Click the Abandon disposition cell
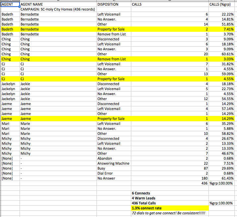Screen dimensions: 237x217 point(114,158)
